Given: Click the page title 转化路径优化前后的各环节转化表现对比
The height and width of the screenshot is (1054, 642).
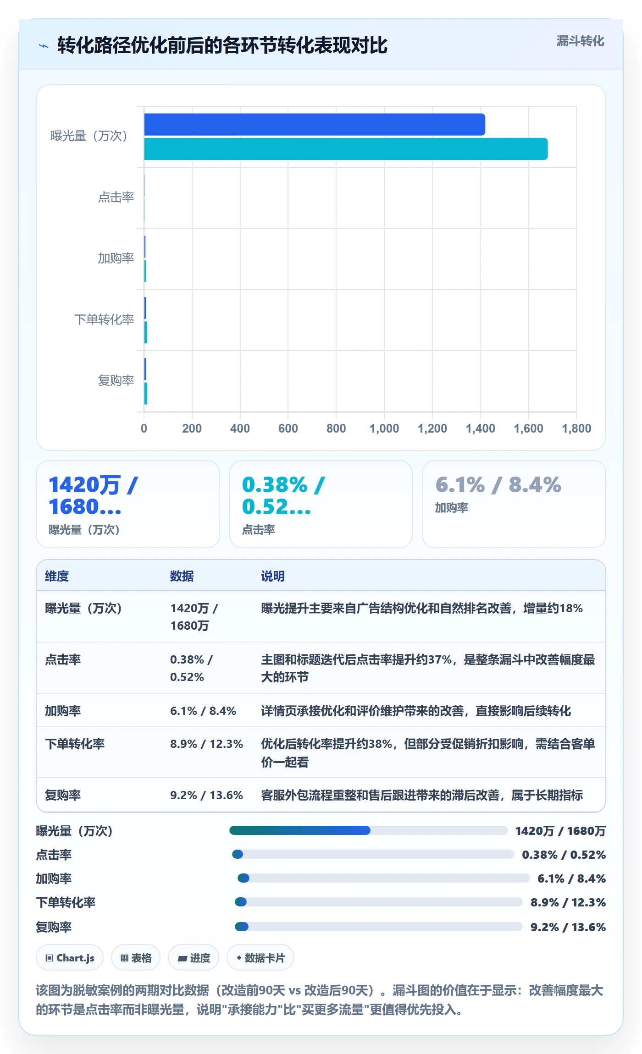Looking at the screenshot, I should point(222,45).
